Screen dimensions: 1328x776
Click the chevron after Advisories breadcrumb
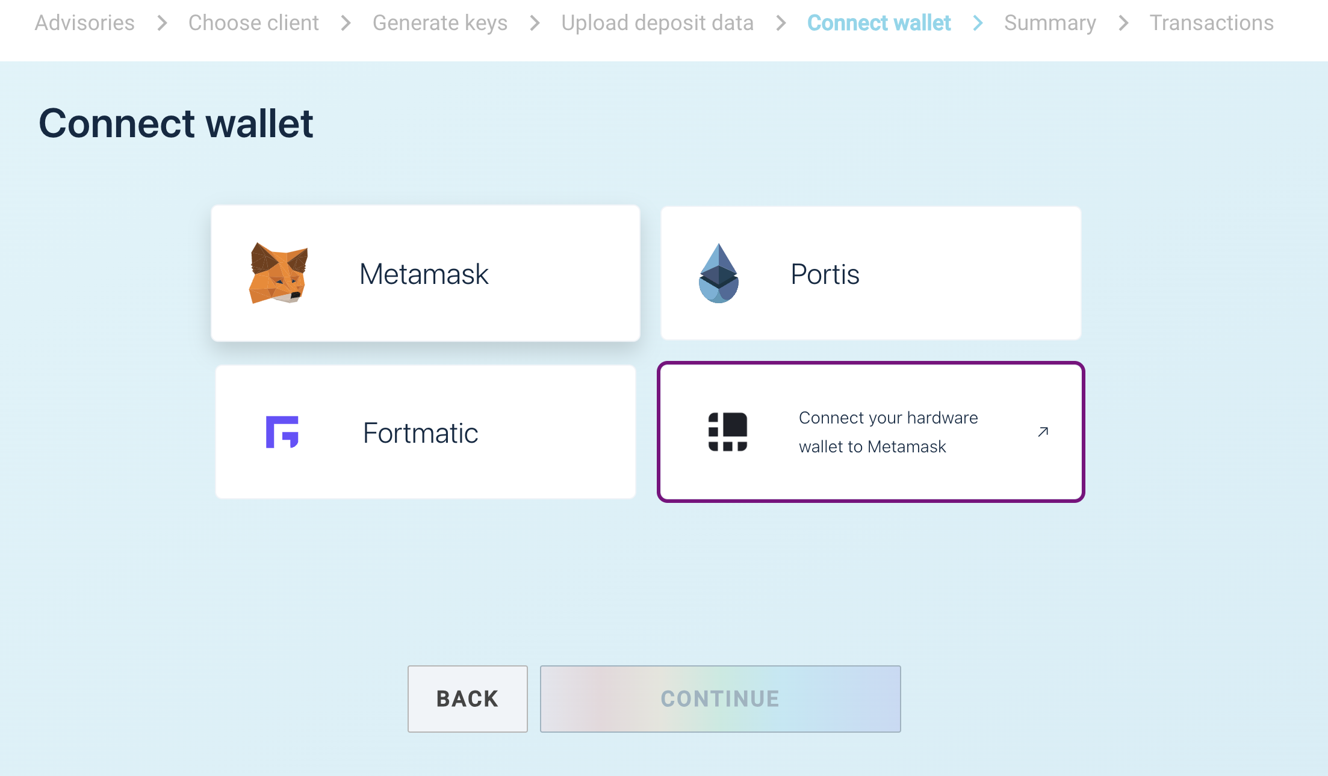point(162,23)
